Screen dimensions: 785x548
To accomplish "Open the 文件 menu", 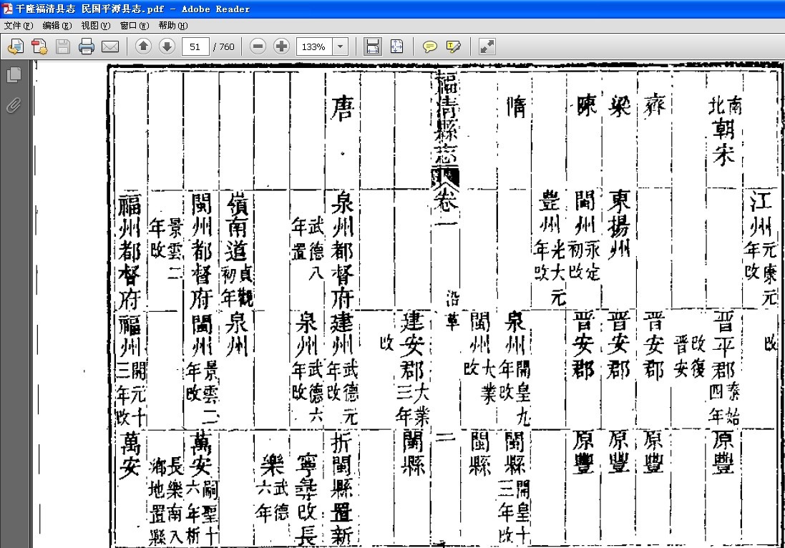I will point(18,26).
